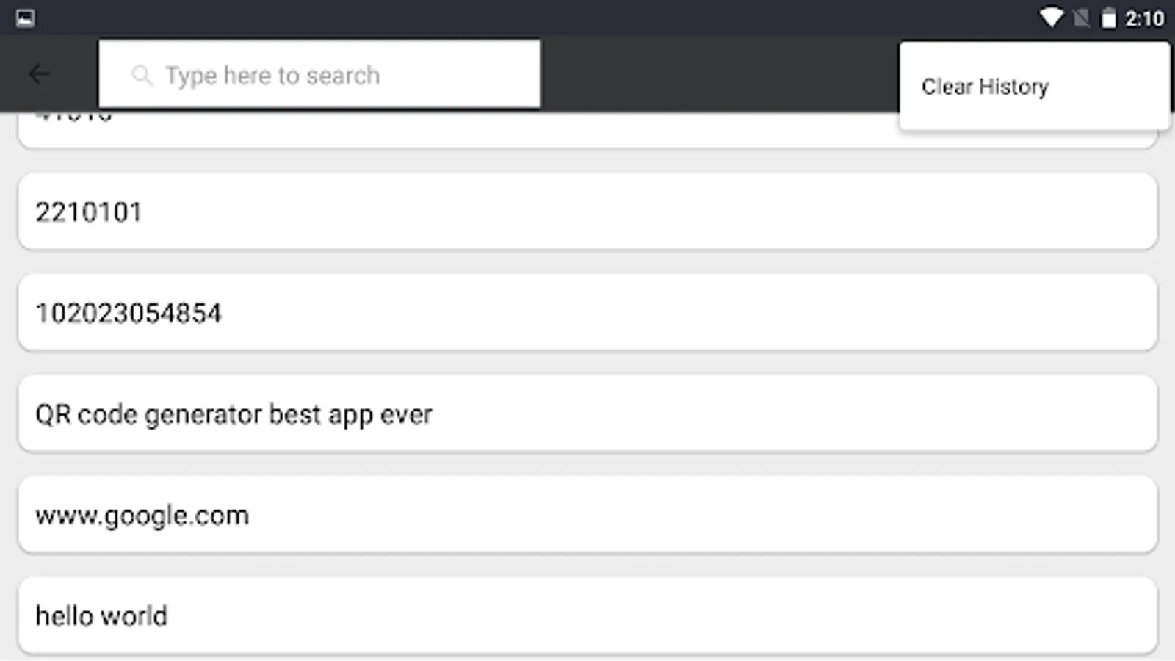
Task: Tap the 2:10 clock display
Action: (1144, 18)
